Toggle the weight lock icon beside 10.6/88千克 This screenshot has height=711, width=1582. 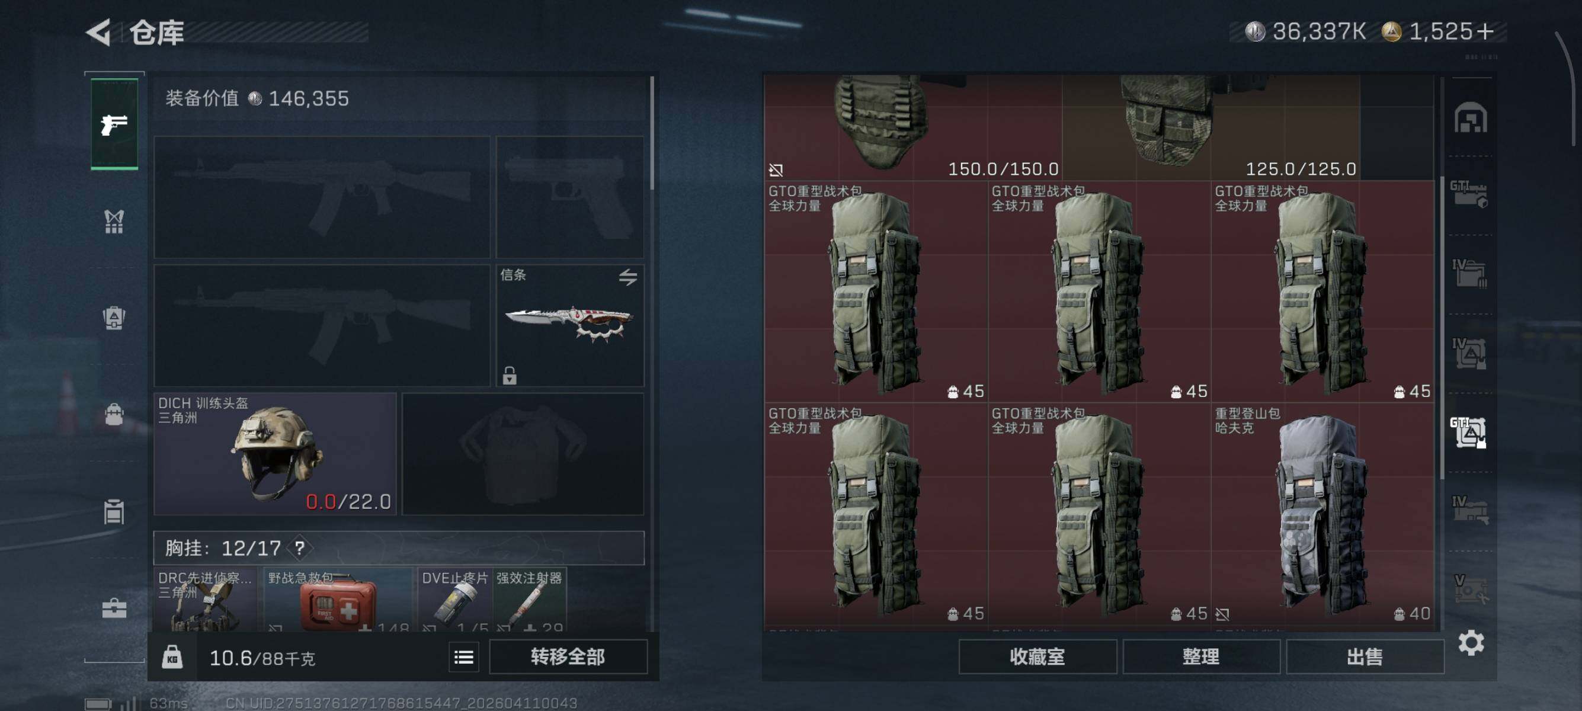pos(172,658)
